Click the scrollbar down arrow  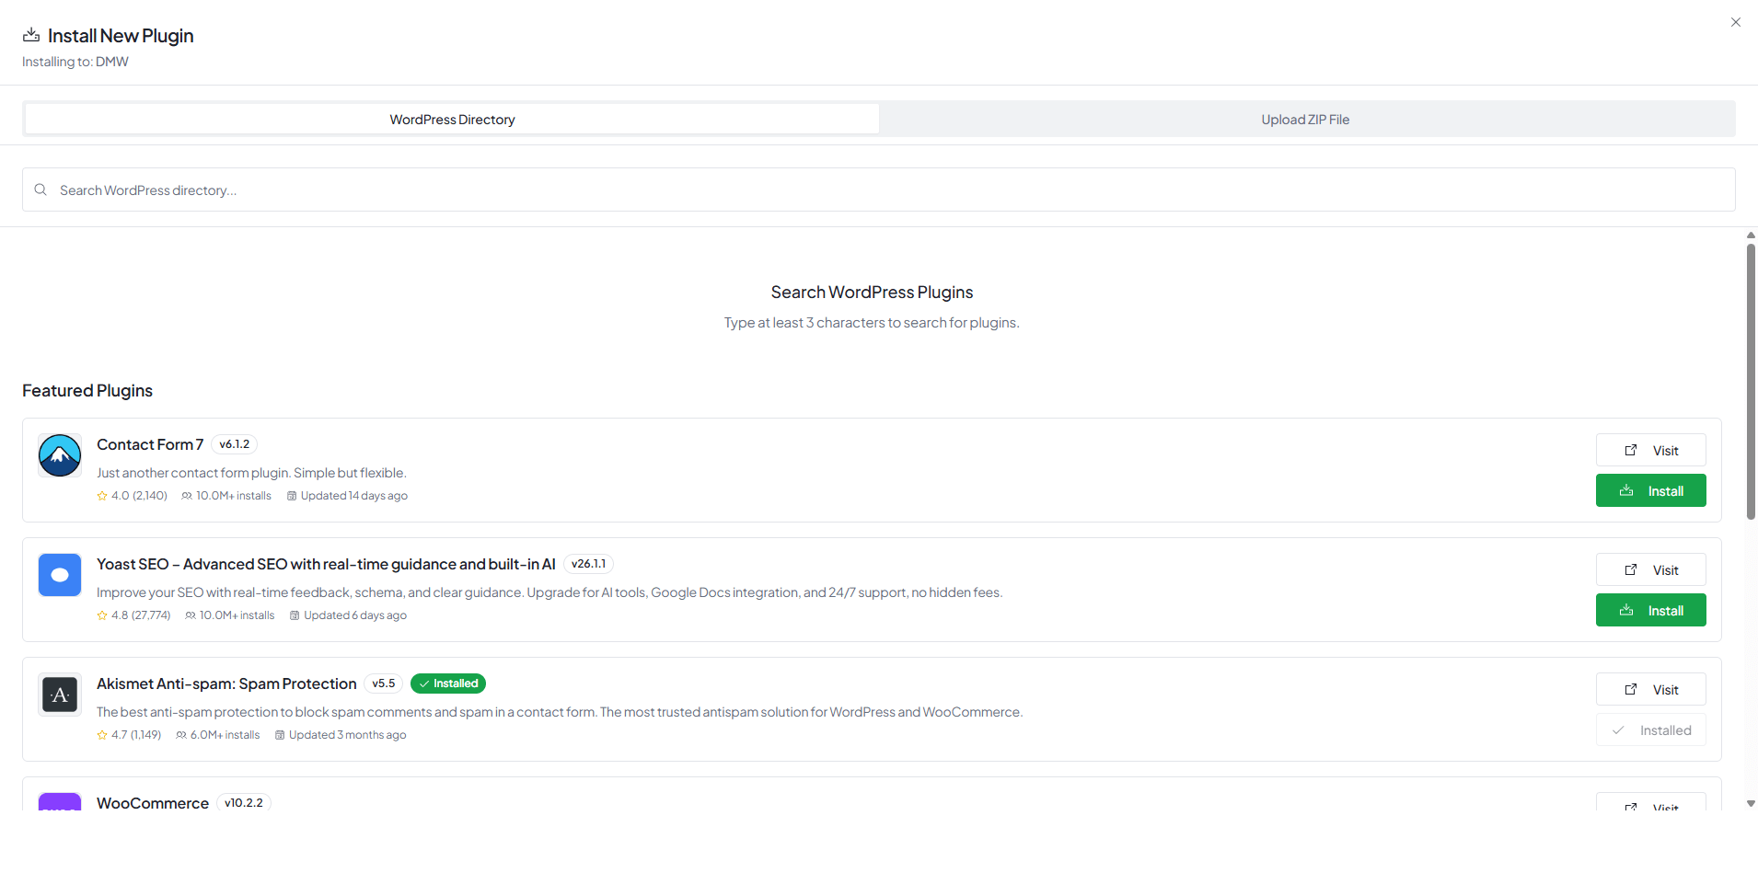pos(1751,803)
